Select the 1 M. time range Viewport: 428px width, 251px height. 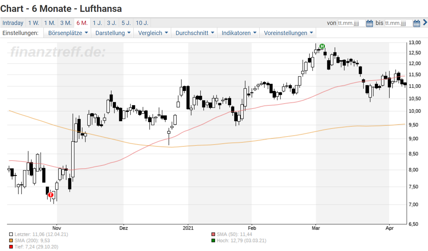point(50,23)
